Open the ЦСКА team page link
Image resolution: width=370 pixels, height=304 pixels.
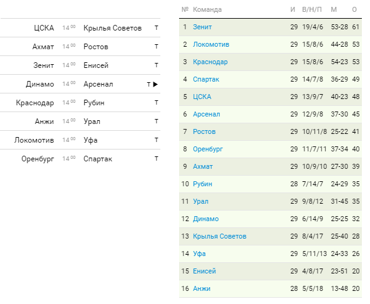point(202,97)
